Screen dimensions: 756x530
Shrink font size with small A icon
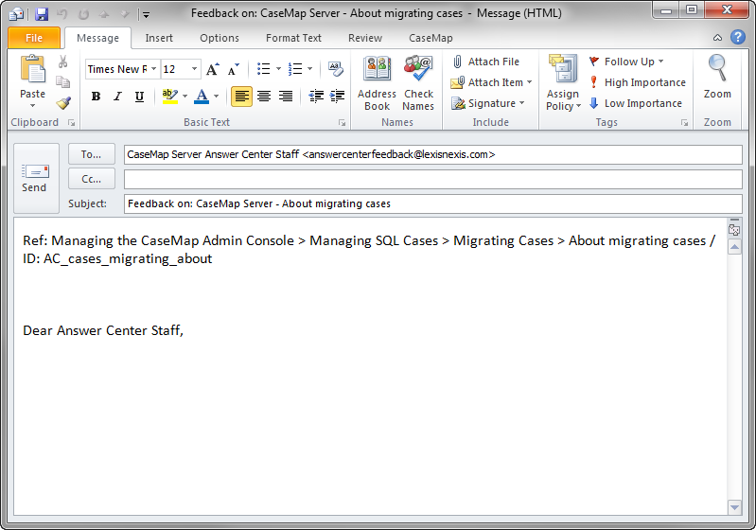(234, 69)
